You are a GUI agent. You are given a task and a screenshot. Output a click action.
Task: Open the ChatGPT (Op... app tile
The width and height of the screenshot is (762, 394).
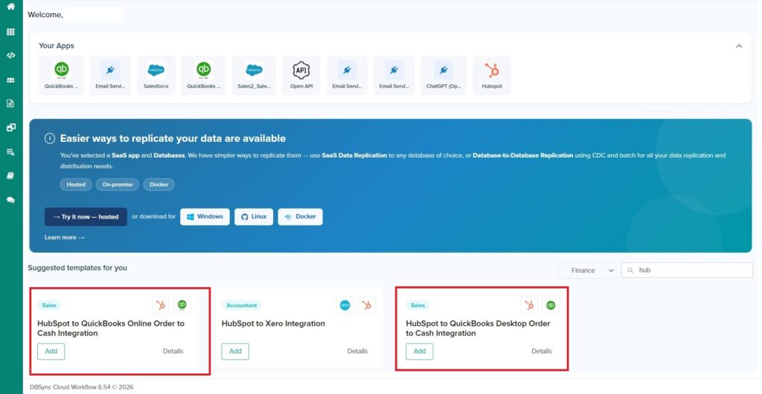coord(444,75)
